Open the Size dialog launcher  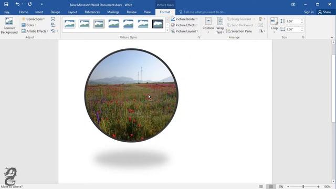pos(303,37)
